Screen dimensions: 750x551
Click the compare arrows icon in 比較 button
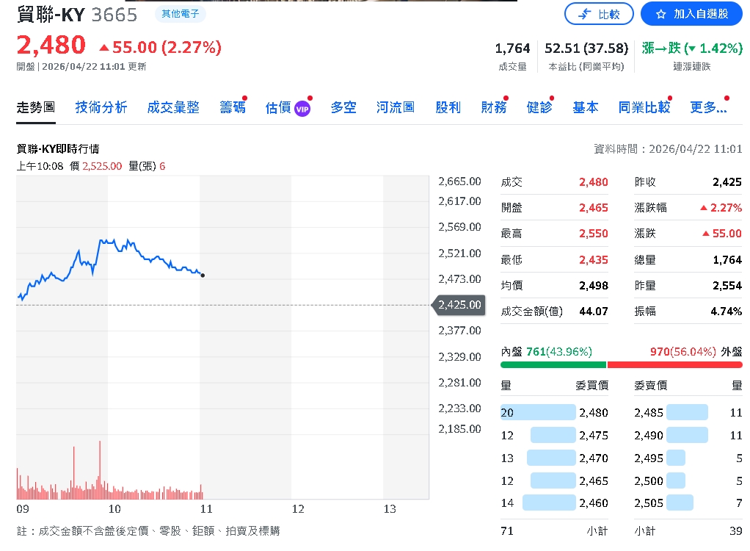tap(586, 14)
